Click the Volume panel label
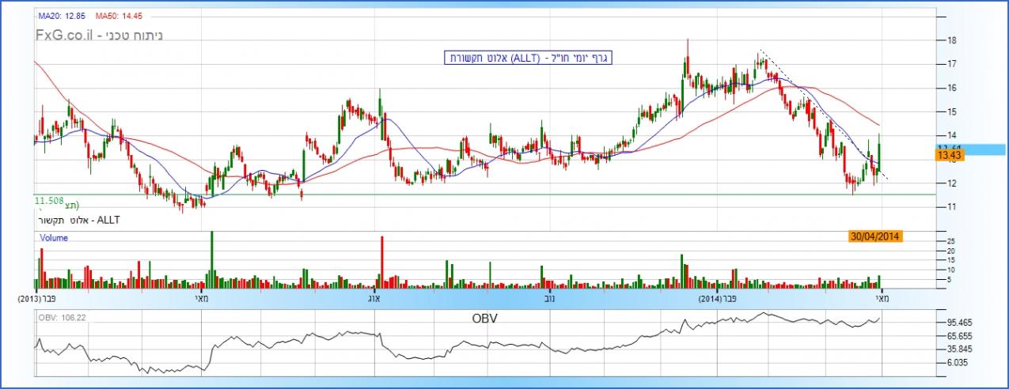Image resolution: width=1009 pixels, height=389 pixels. pyautogui.click(x=53, y=237)
